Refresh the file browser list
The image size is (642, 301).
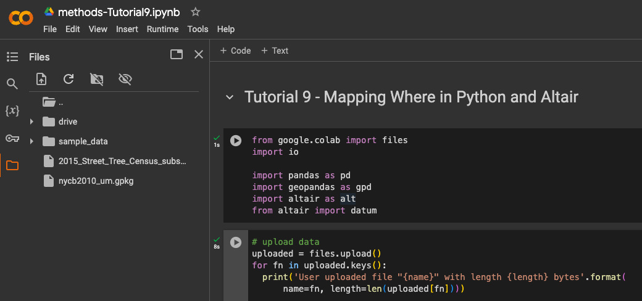point(69,79)
